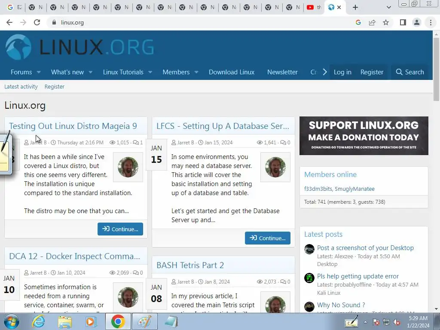This screenshot has width=440, height=330.
Task: Open Members online heading link
Action: coord(330,174)
